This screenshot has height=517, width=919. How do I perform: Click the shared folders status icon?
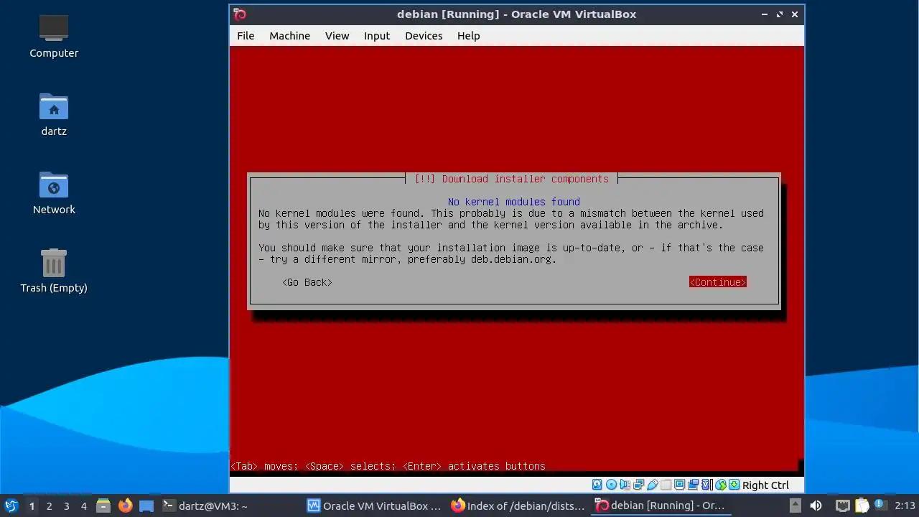click(x=666, y=485)
